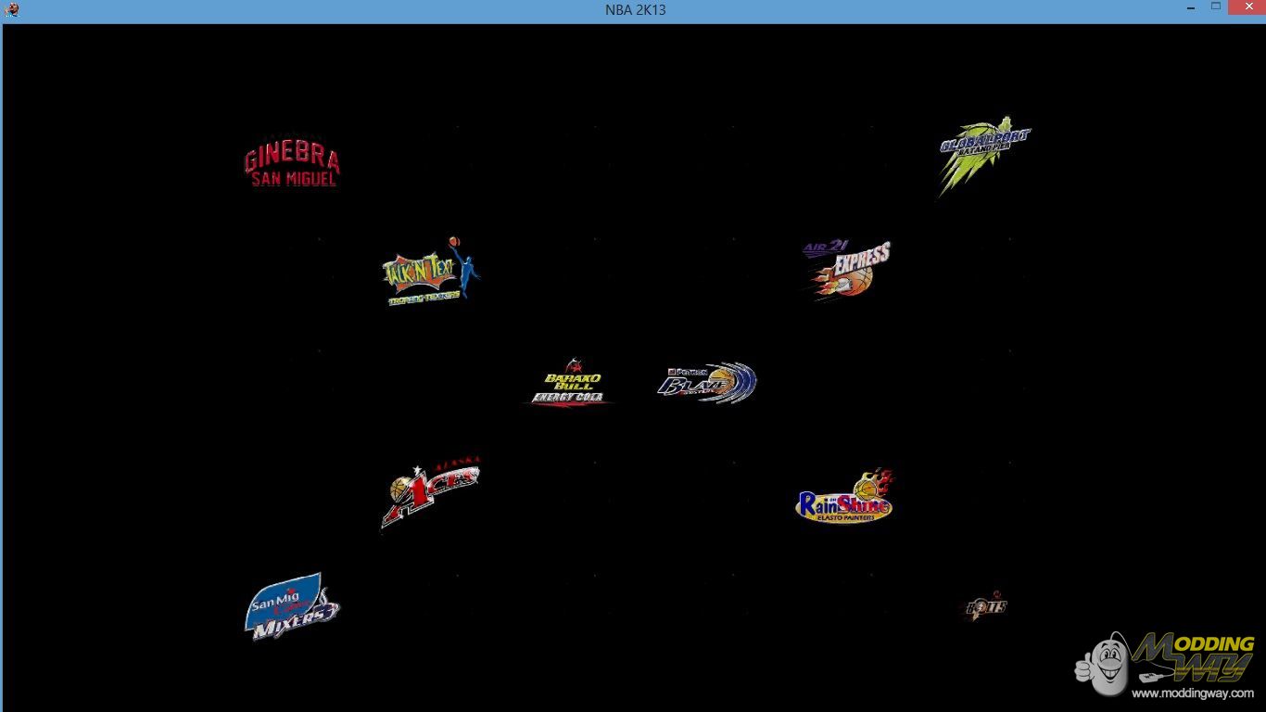The width and height of the screenshot is (1266, 712).
Task: Minimize the NBA 2K13 window
Action: [x=1191, y=8]
